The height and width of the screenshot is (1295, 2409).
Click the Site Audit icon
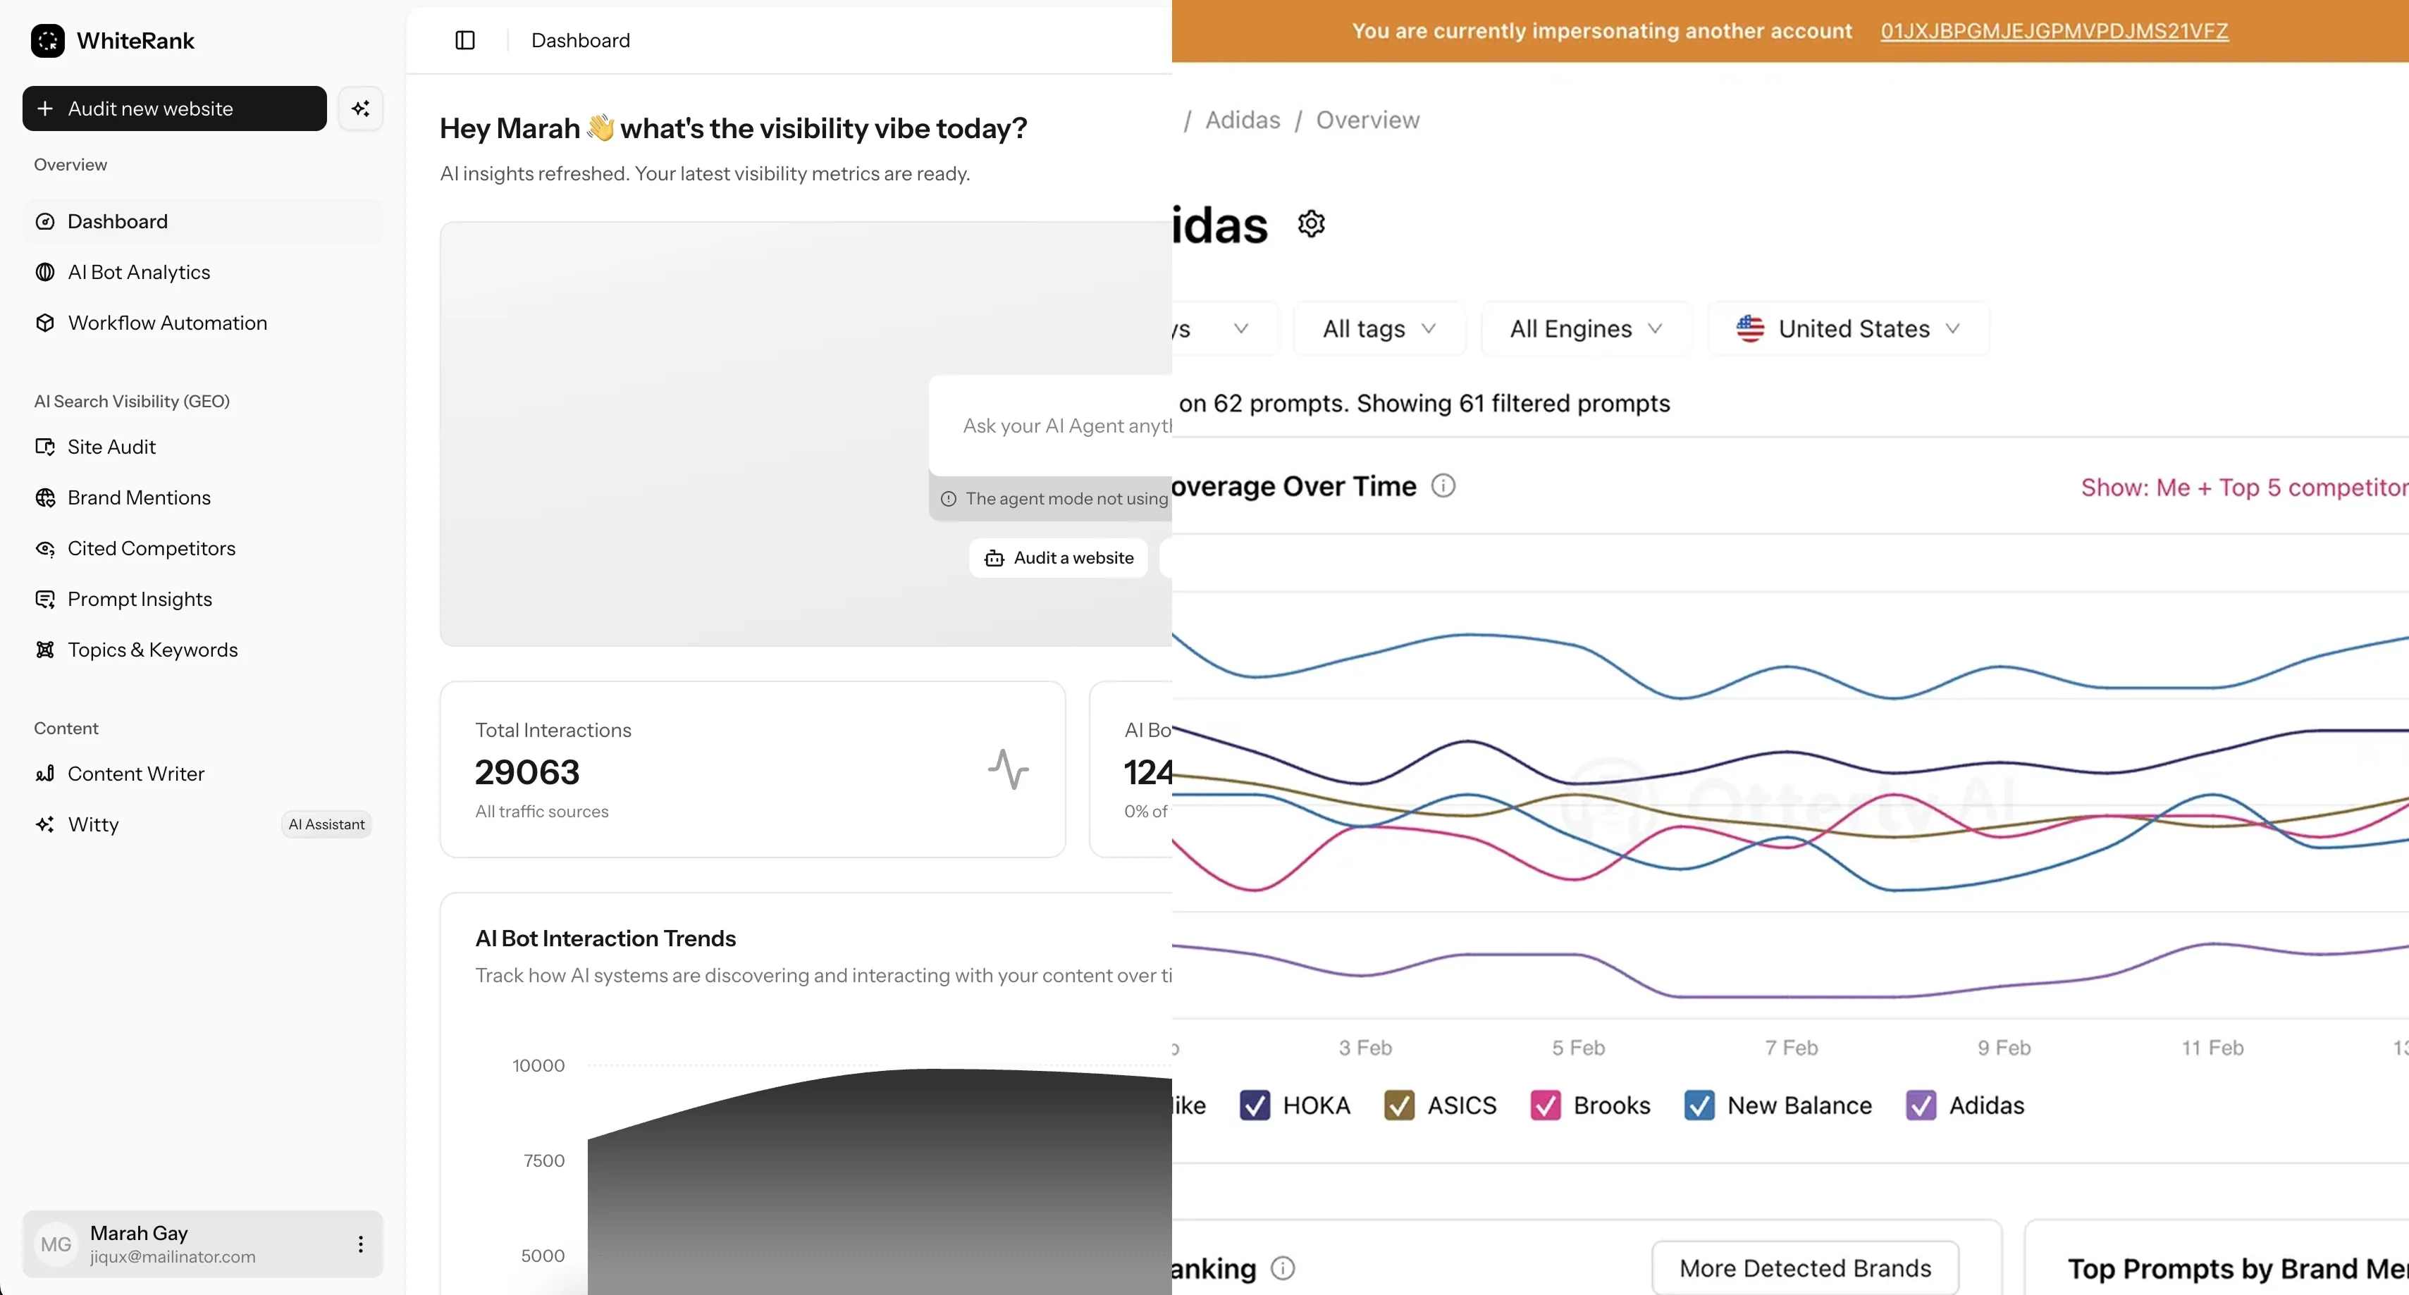pos(45,447)
